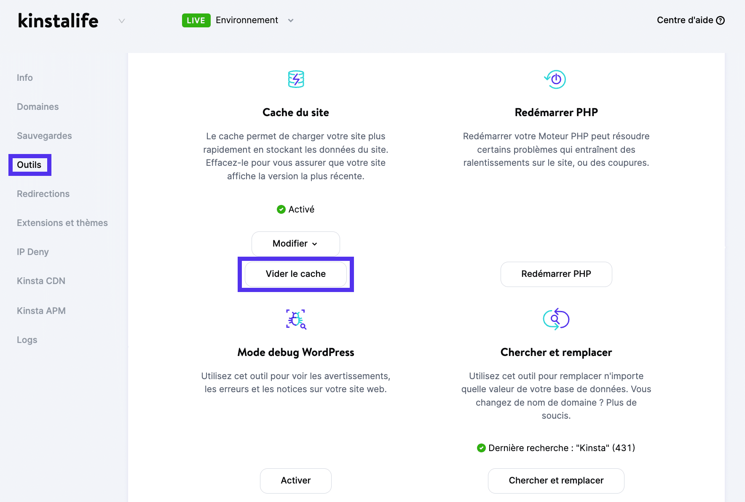
Task: Click the Vider le cache button
Action: [295, 274]
